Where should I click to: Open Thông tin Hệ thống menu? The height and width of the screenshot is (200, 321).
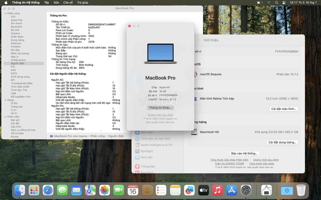(x=26, y=2)
